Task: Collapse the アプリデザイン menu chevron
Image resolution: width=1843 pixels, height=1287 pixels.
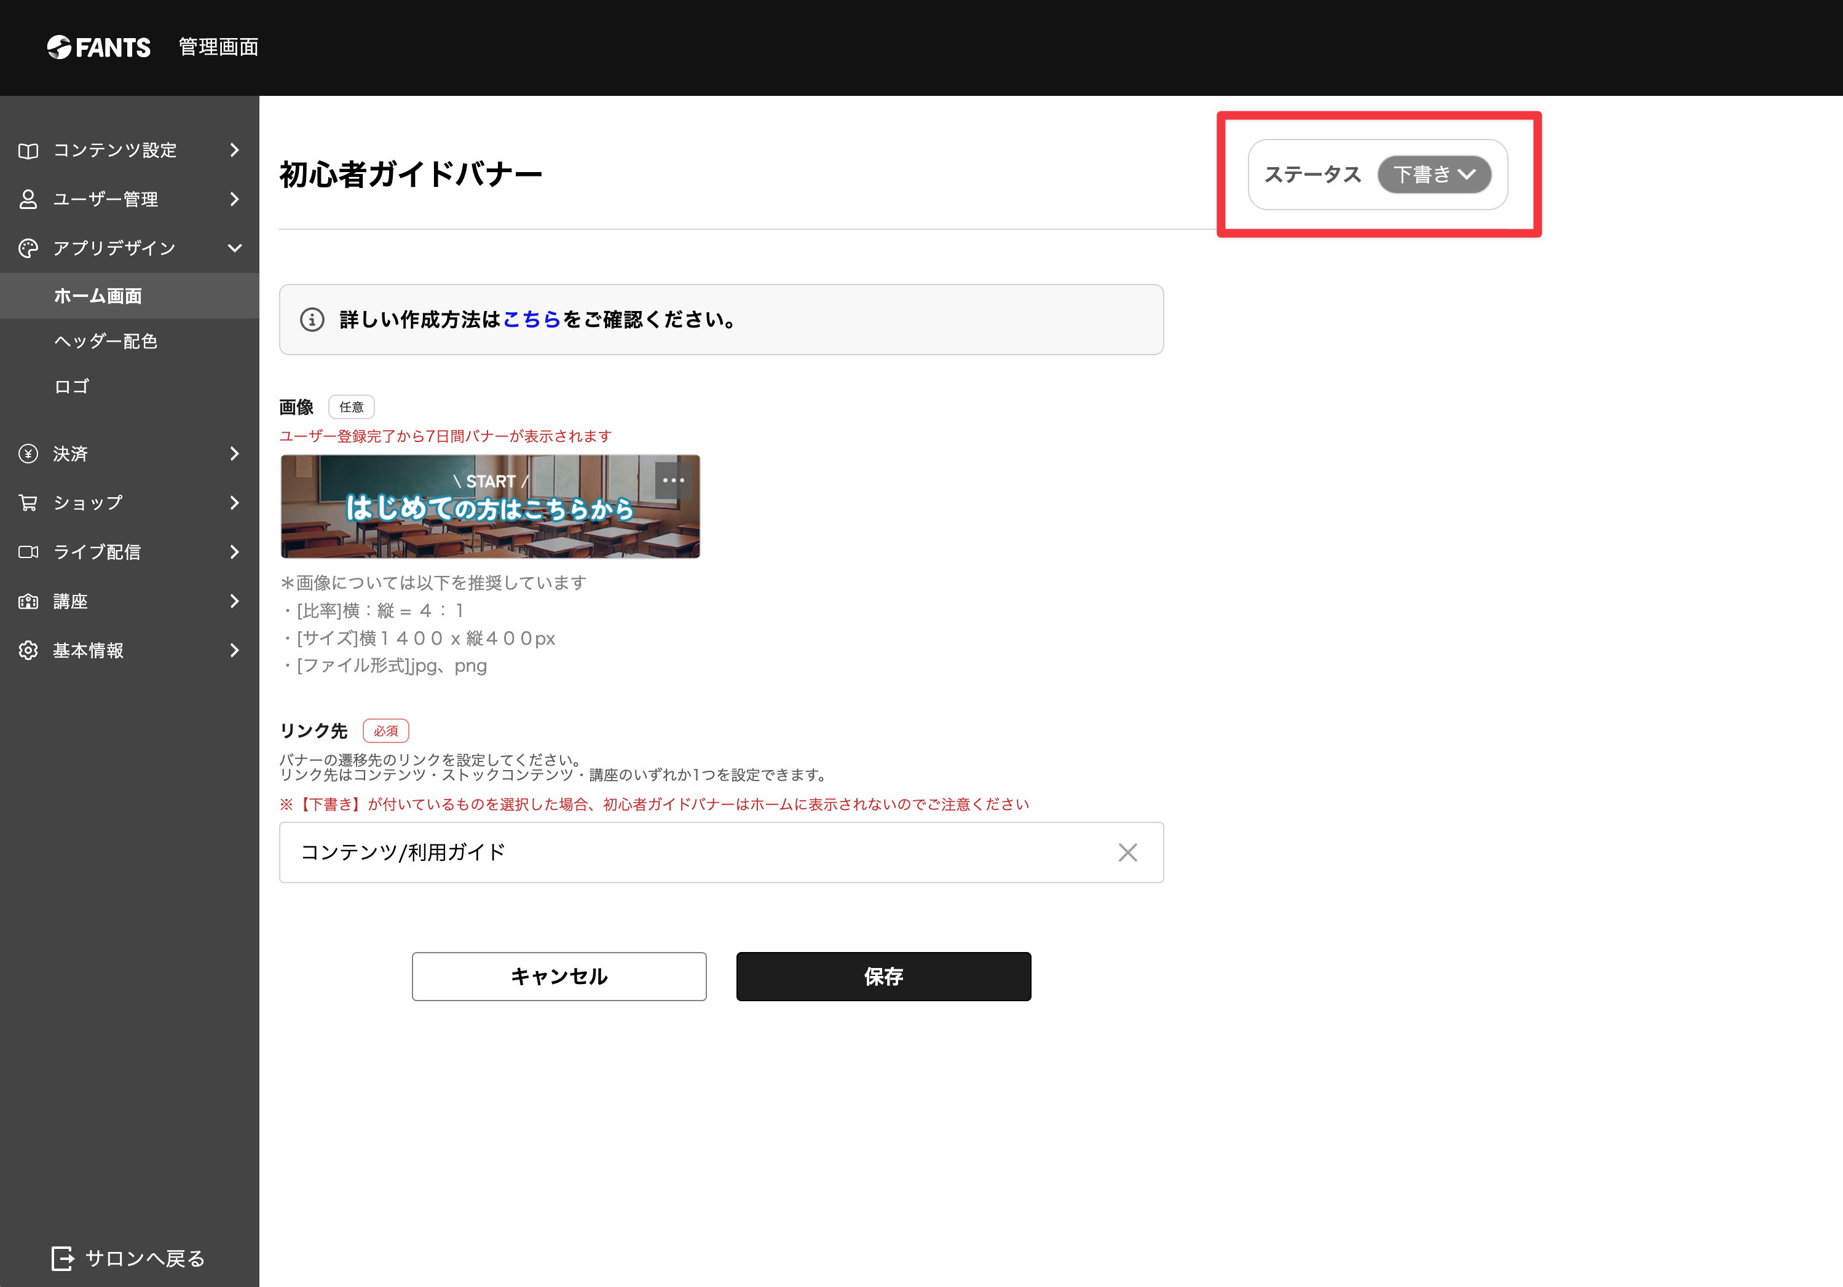Action: tap(234, 249)
